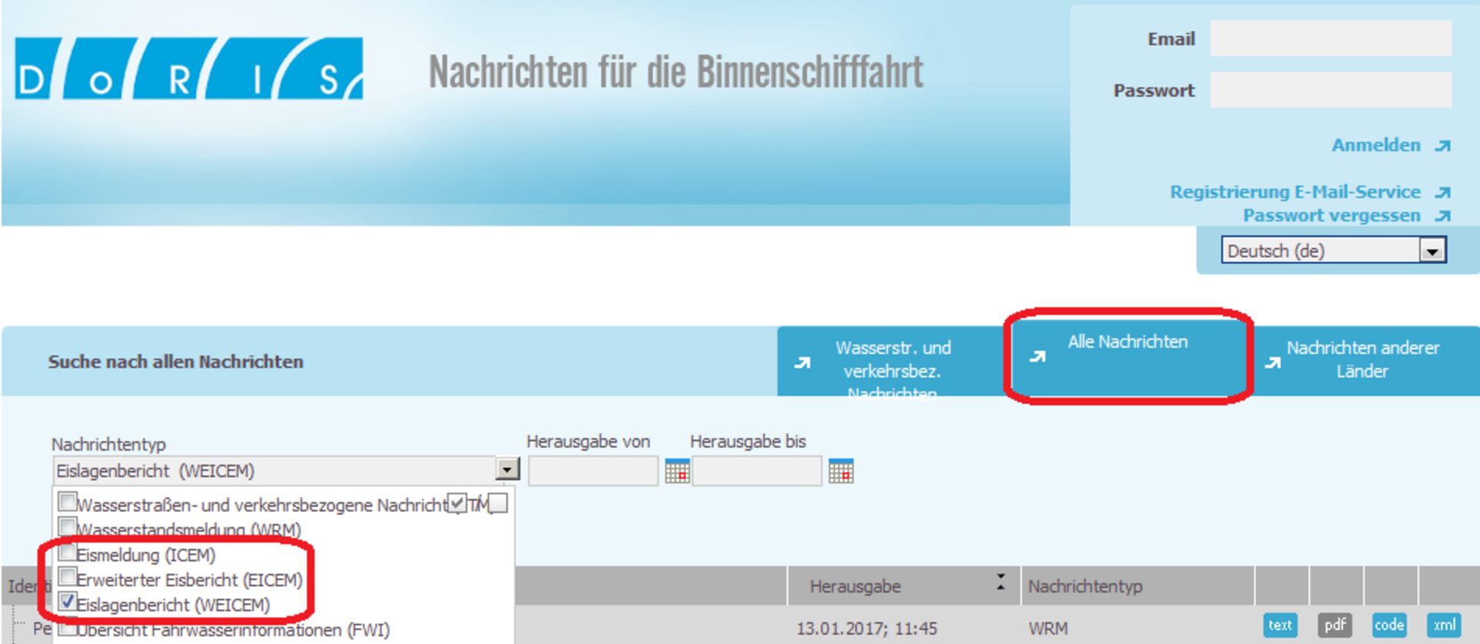Open calendar picker for Herausgabe von

click(677, 471)
